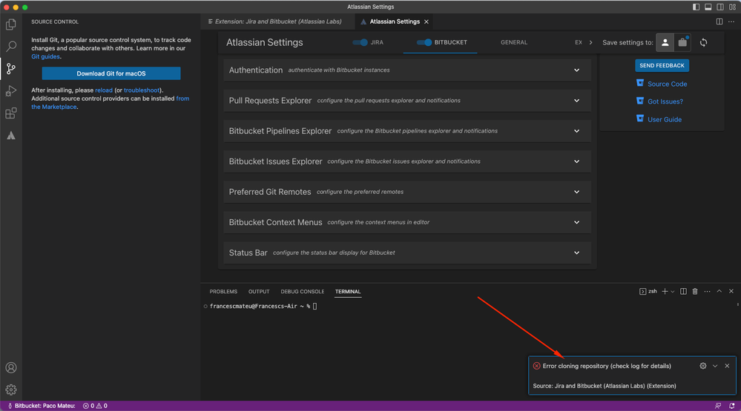Follow the Git guides link

(x=45, y=56)
